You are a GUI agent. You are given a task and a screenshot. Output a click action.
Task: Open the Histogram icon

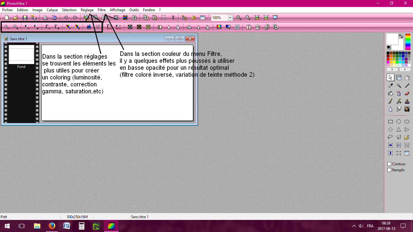tap(89, 27)
